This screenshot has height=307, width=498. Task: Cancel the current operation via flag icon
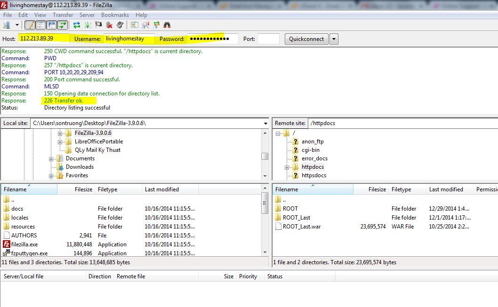98,25
